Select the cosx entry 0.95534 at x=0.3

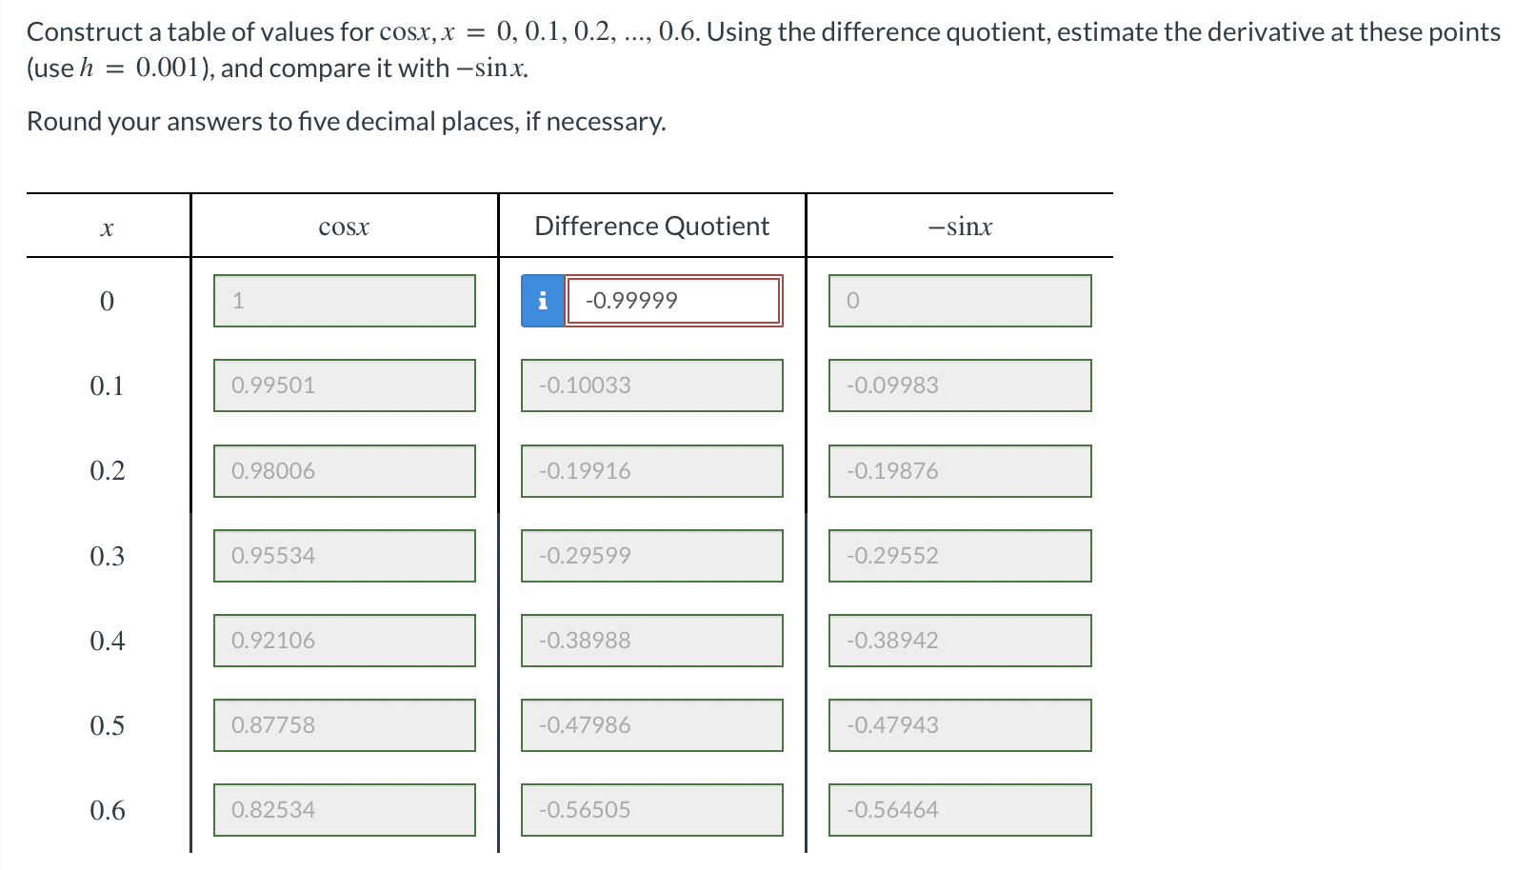(x=345, y=555)
